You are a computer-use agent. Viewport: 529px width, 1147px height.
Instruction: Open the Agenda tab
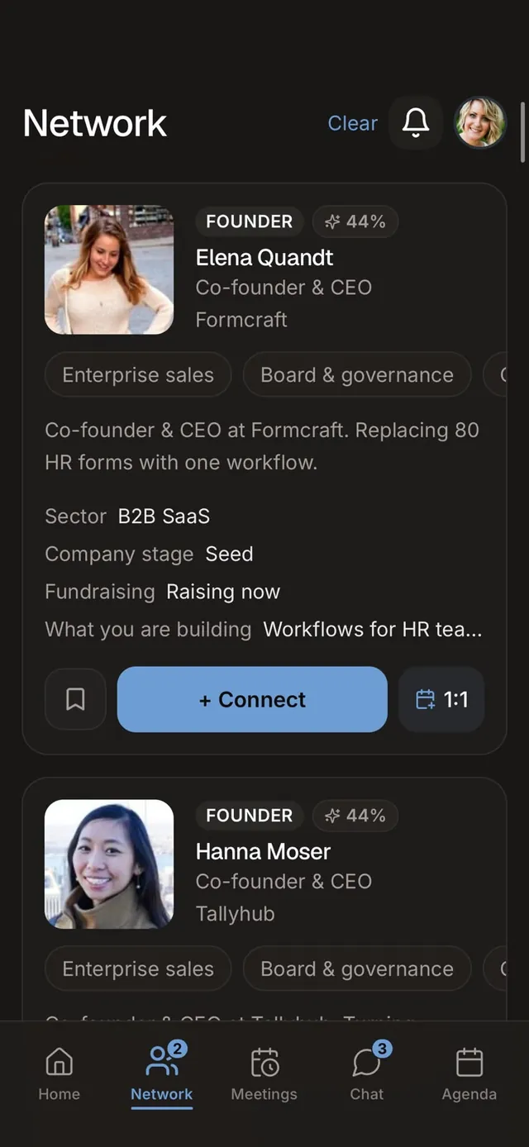[x=469, y=1073]
